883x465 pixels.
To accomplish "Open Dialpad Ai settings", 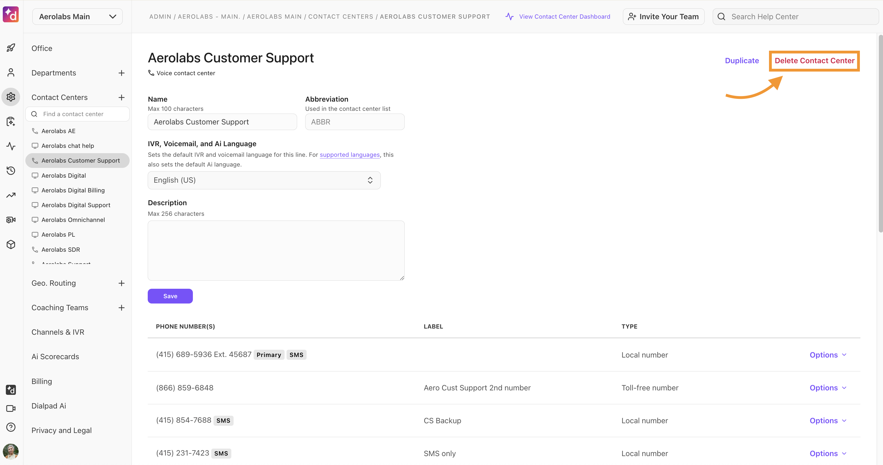I will tap(49, 406).
